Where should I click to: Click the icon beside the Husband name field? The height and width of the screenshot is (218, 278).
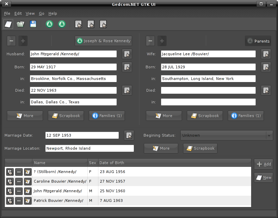pyautogui.click(x=127, y=54)
